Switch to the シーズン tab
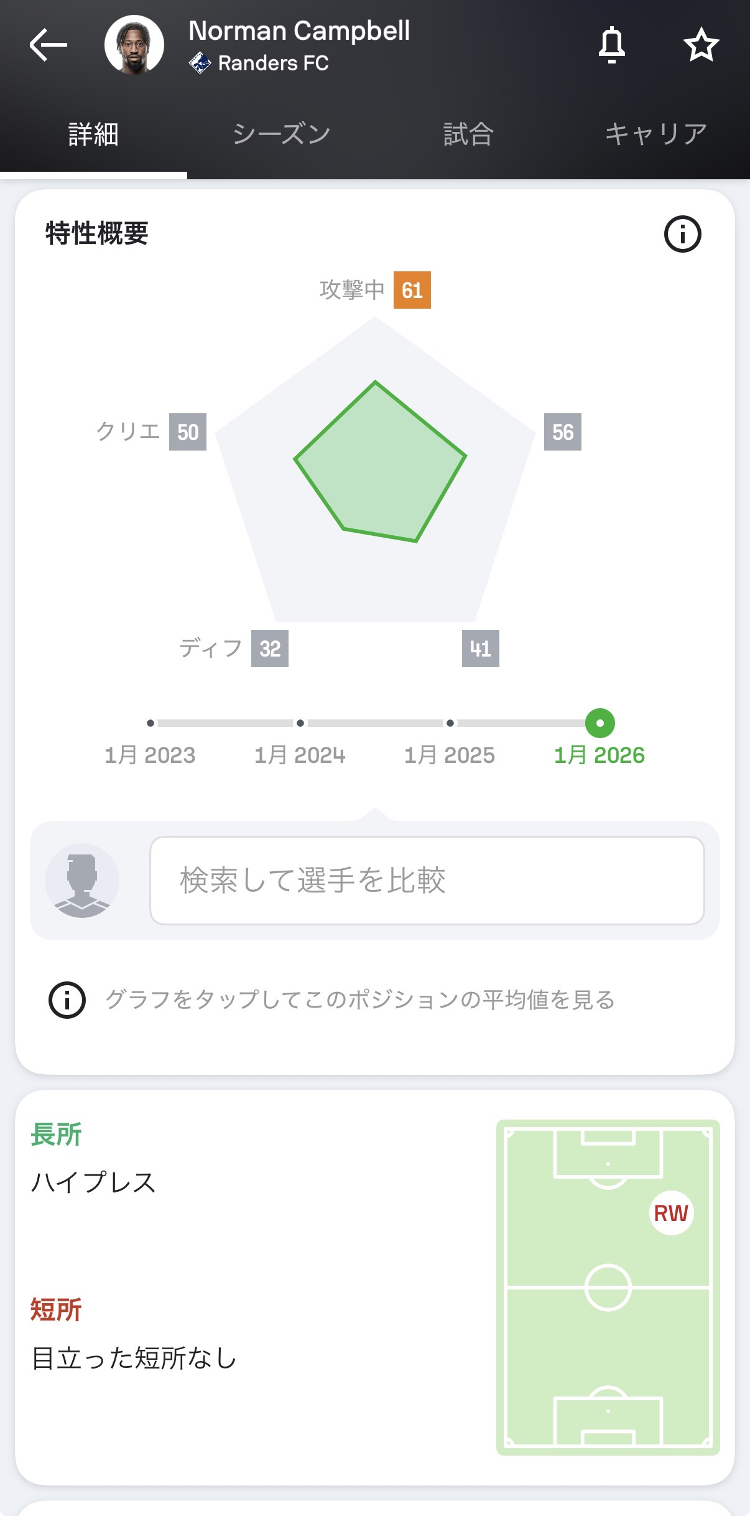 click(x=281, y=134)
